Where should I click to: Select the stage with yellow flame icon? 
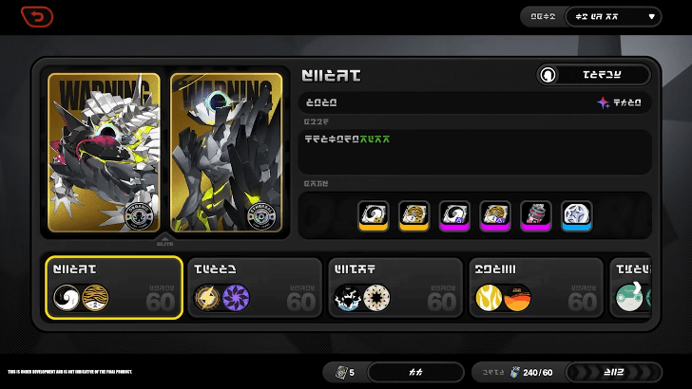click(536, 287)
